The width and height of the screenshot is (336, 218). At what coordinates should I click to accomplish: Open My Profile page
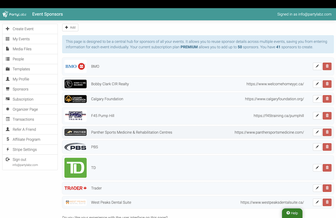click(30, 79)
